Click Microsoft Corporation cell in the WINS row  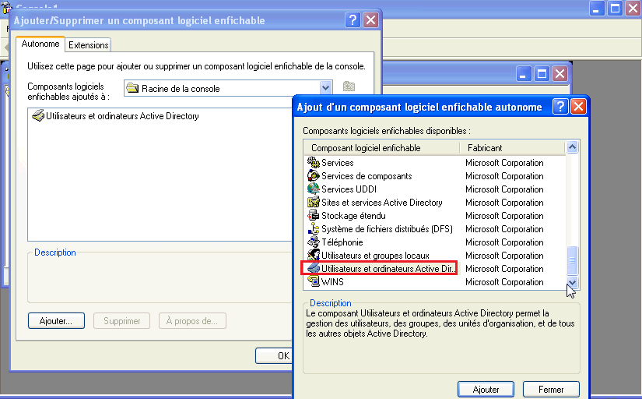tap(504, 282)
